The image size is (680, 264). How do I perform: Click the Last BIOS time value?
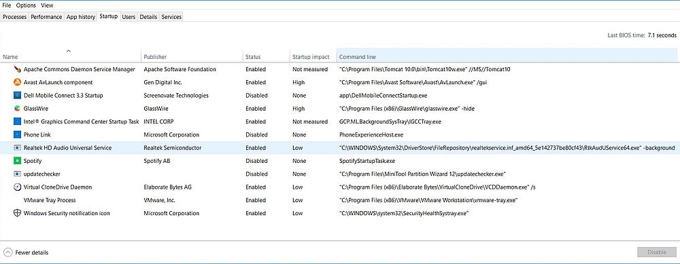tap(662, 35)
